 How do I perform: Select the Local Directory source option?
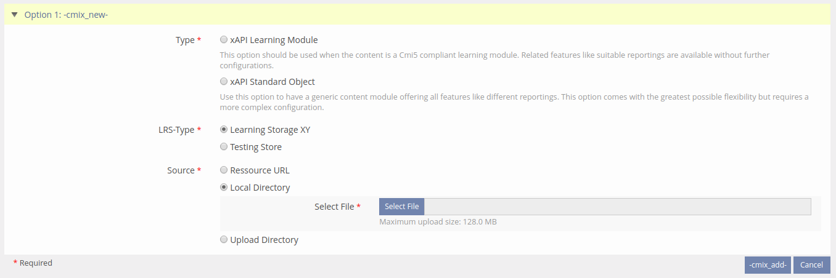point(224,188)
